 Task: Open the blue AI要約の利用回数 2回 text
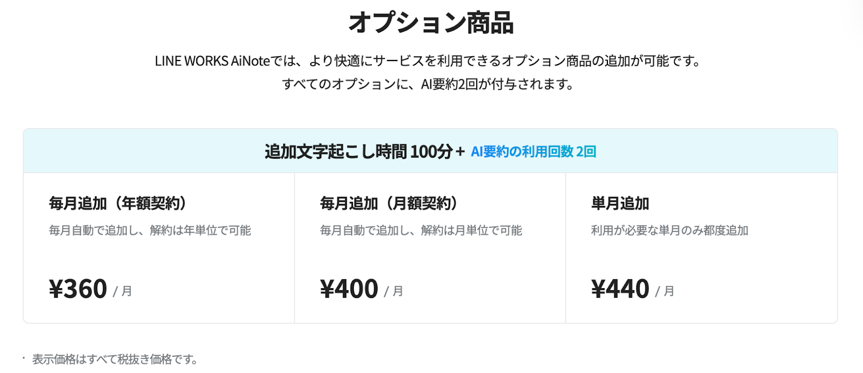coord(533,152)
